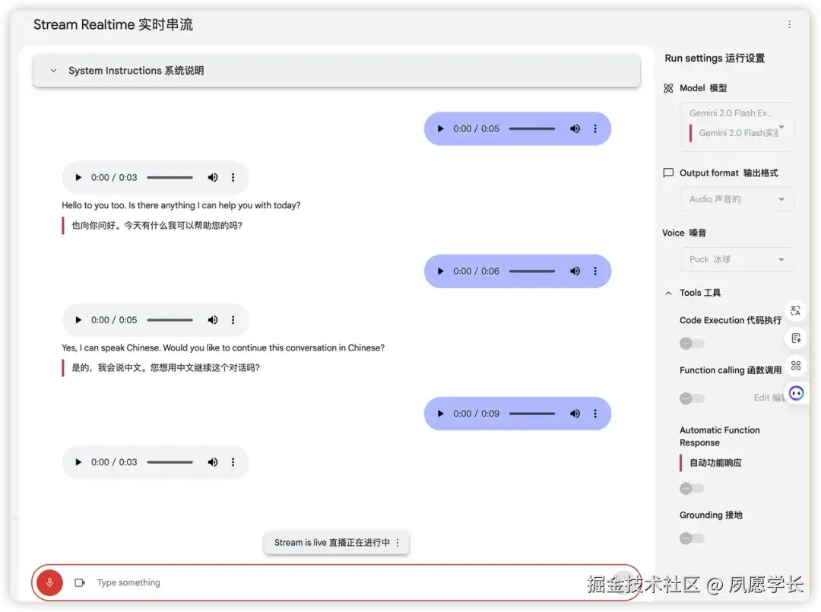
Task: Mute the first purple audio message speaker
Action: point(575,128)
